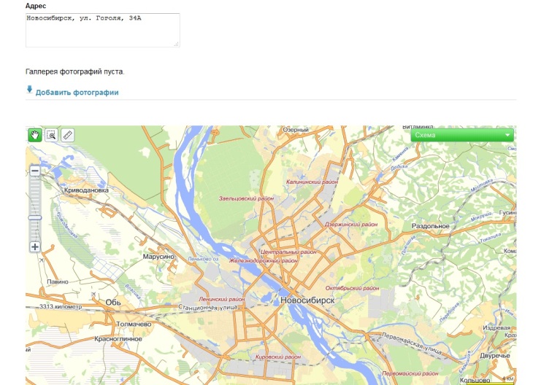Click the Озерный label at map top
Image resolution: width=560 pixels, height=385 pixels.
click(296, 130)
